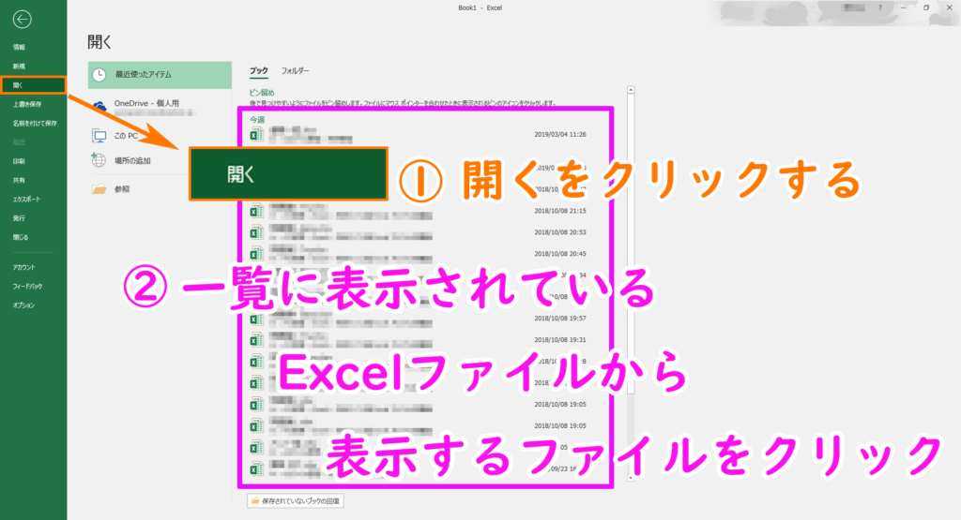Click 保存されていないブックの回復 button
Viewport: 961px width, 520px height.
(x=296, y=501)
